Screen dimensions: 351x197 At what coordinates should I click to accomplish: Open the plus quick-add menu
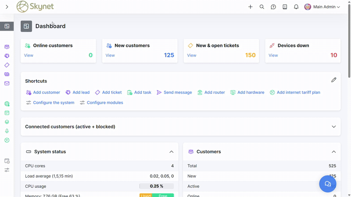point(250,7)
